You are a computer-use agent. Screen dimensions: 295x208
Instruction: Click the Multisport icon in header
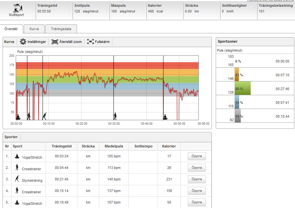click(16, 8)
